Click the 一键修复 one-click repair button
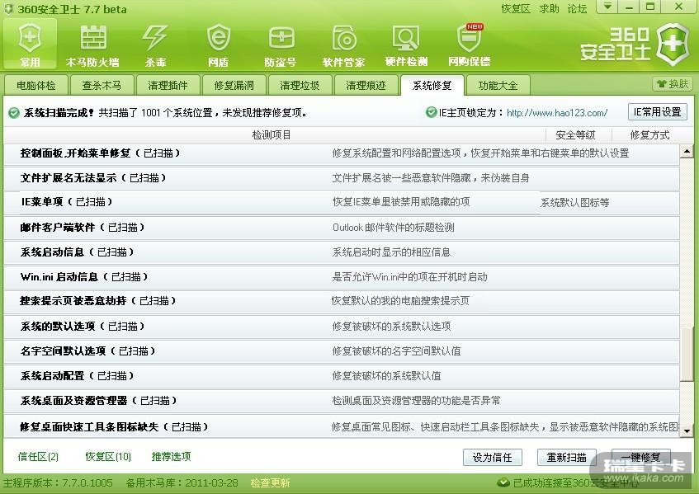 641,457
